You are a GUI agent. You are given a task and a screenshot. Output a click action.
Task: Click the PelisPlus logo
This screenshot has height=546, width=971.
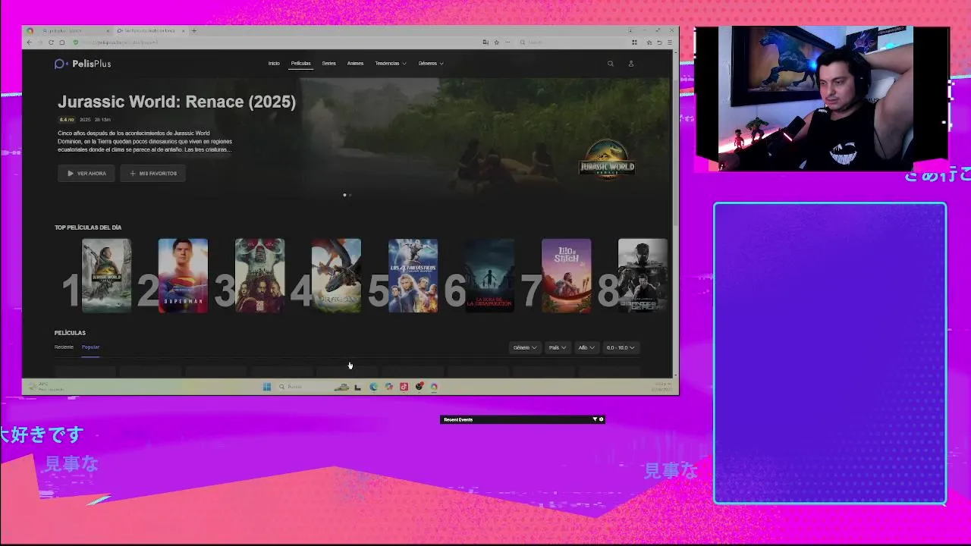tap(83, 64)
